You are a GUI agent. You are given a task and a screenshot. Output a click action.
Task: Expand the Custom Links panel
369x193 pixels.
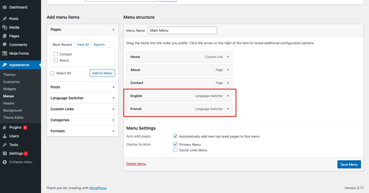point(113,109)
